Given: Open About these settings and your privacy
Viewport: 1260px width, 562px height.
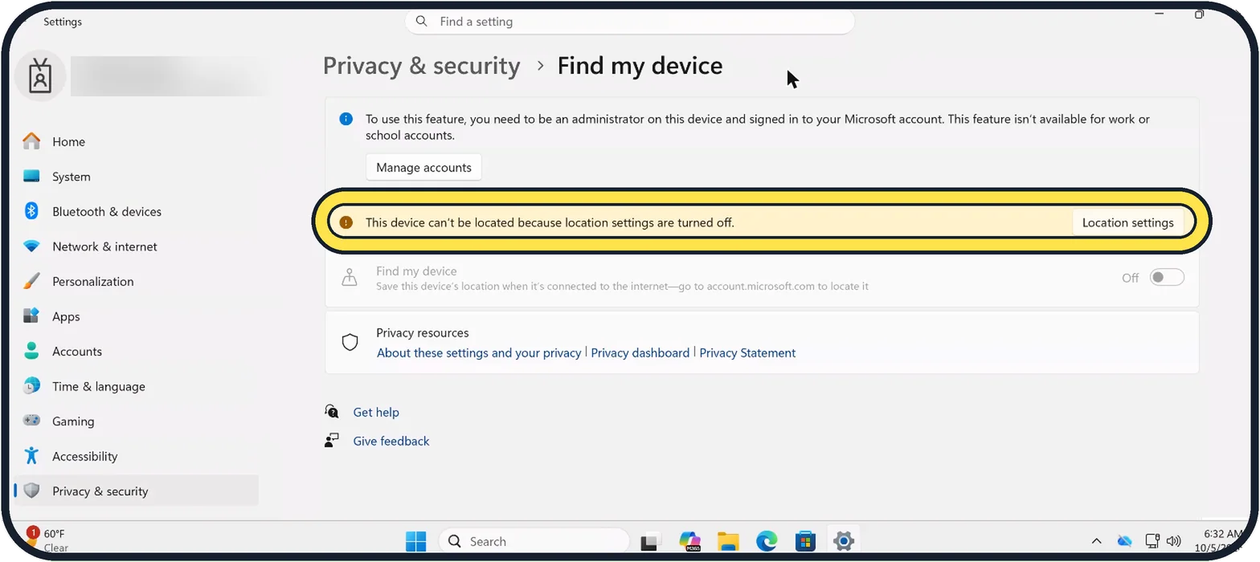Looking at the screenshot, I should [479, 352].
